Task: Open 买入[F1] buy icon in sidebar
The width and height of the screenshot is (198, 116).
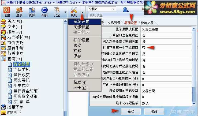Action: point(3,22)
